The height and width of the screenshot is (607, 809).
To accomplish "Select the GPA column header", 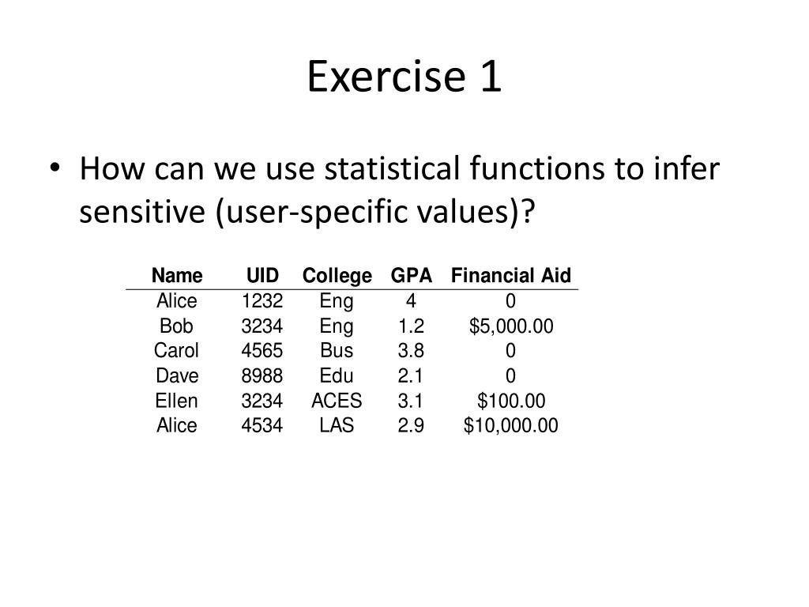I will (x=411, y=275).
